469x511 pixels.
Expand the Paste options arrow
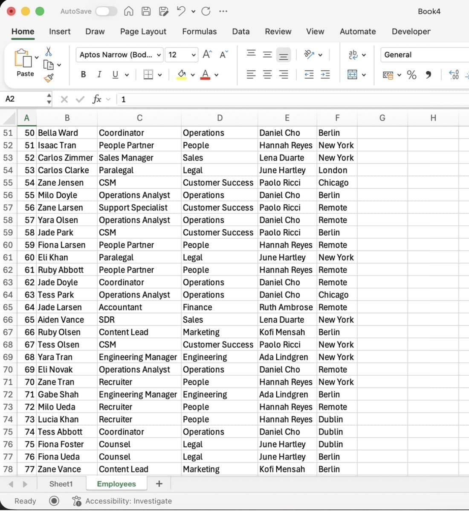(36, 58)
